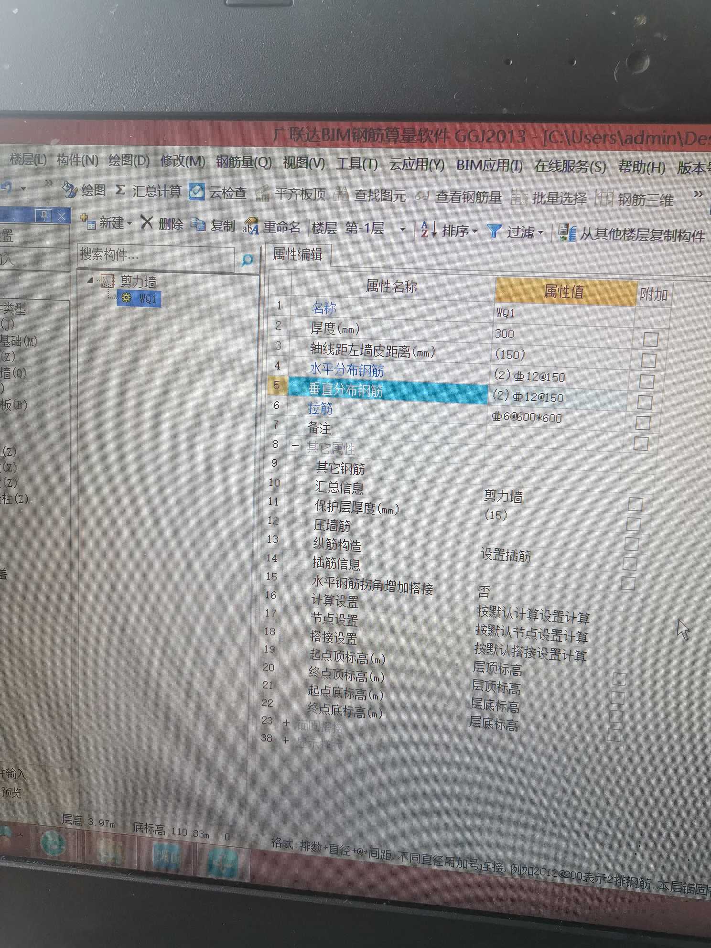Click 重命名 rename component icon
The width and height of the screenshot is (711, 948).
tap(251, 226)
